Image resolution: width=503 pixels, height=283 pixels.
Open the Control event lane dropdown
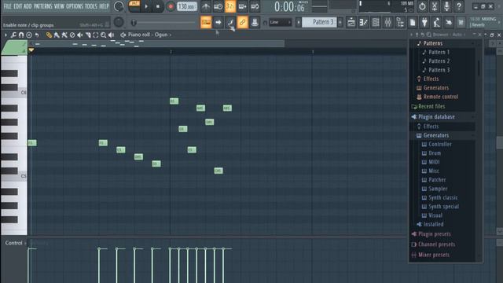16,243
